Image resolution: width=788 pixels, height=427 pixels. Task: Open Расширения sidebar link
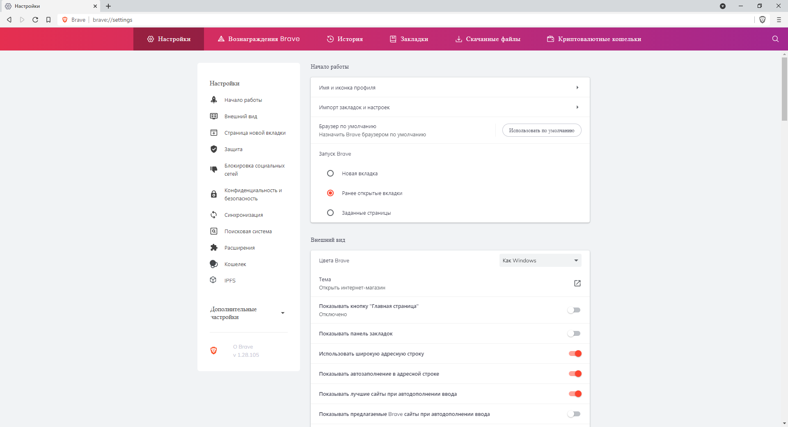pyautogui.click(x=240, y=248)
